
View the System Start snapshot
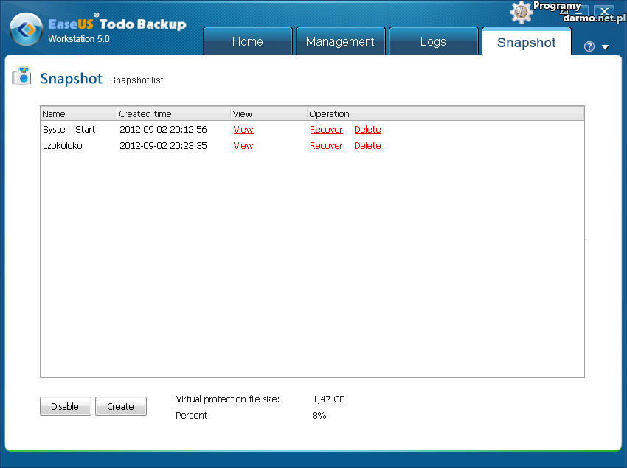click(243, 130)
